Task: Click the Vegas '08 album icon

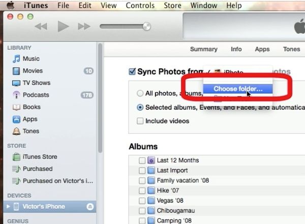Action: coord(151,201)
